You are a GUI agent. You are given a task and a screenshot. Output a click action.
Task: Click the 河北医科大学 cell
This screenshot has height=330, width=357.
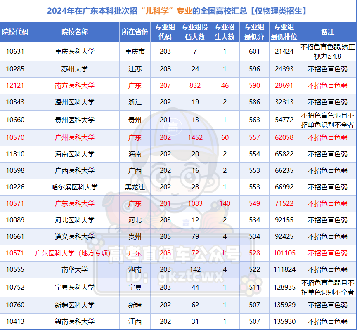click(x=74, y=220)
